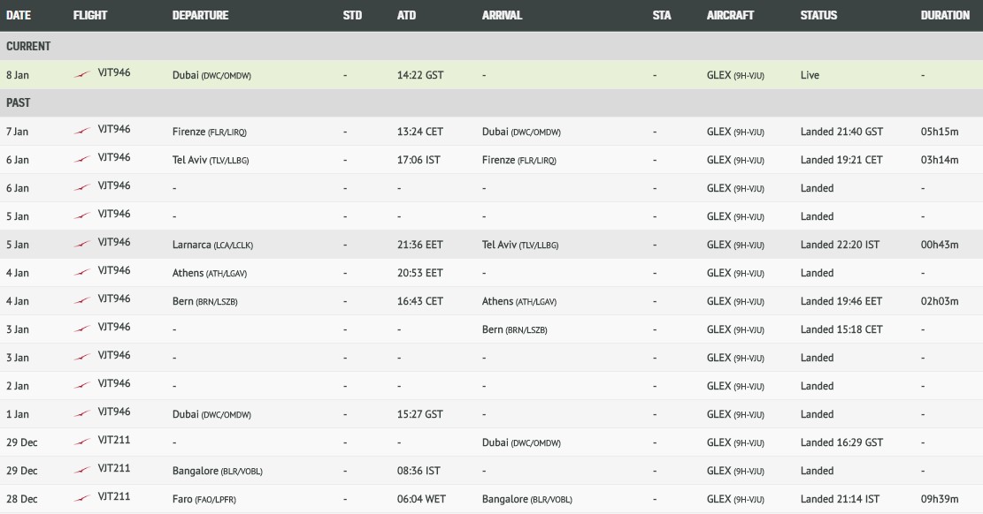This screenshot has height=514, width=983.
Task: Open Tel Aviv (TLV/LLBG) arrival airport link
Action: coord(520,245)
